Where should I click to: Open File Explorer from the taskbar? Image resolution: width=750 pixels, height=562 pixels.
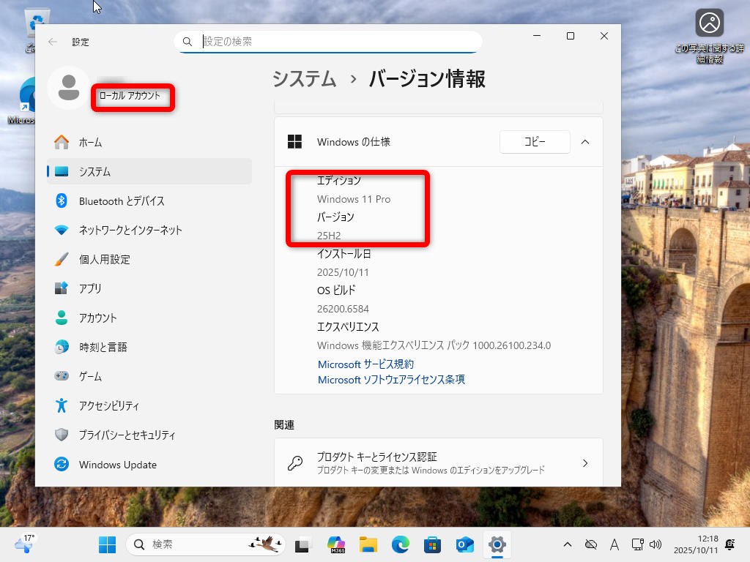click(368, 544)
